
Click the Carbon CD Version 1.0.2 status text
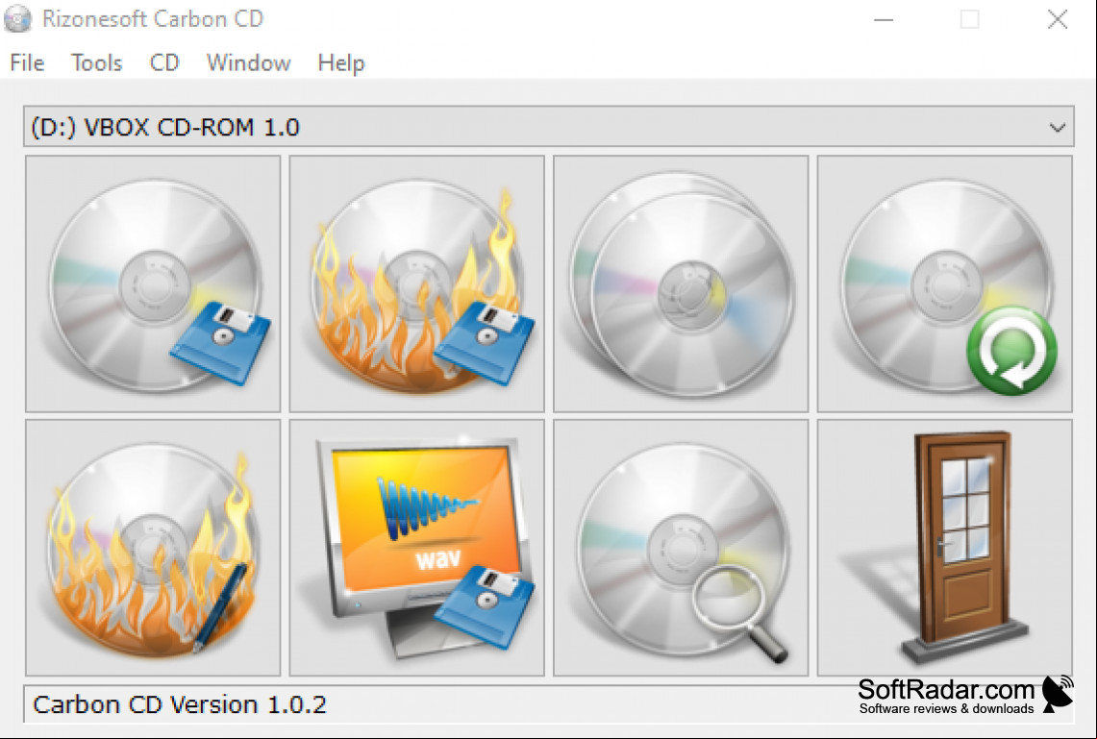pos(179,704)
